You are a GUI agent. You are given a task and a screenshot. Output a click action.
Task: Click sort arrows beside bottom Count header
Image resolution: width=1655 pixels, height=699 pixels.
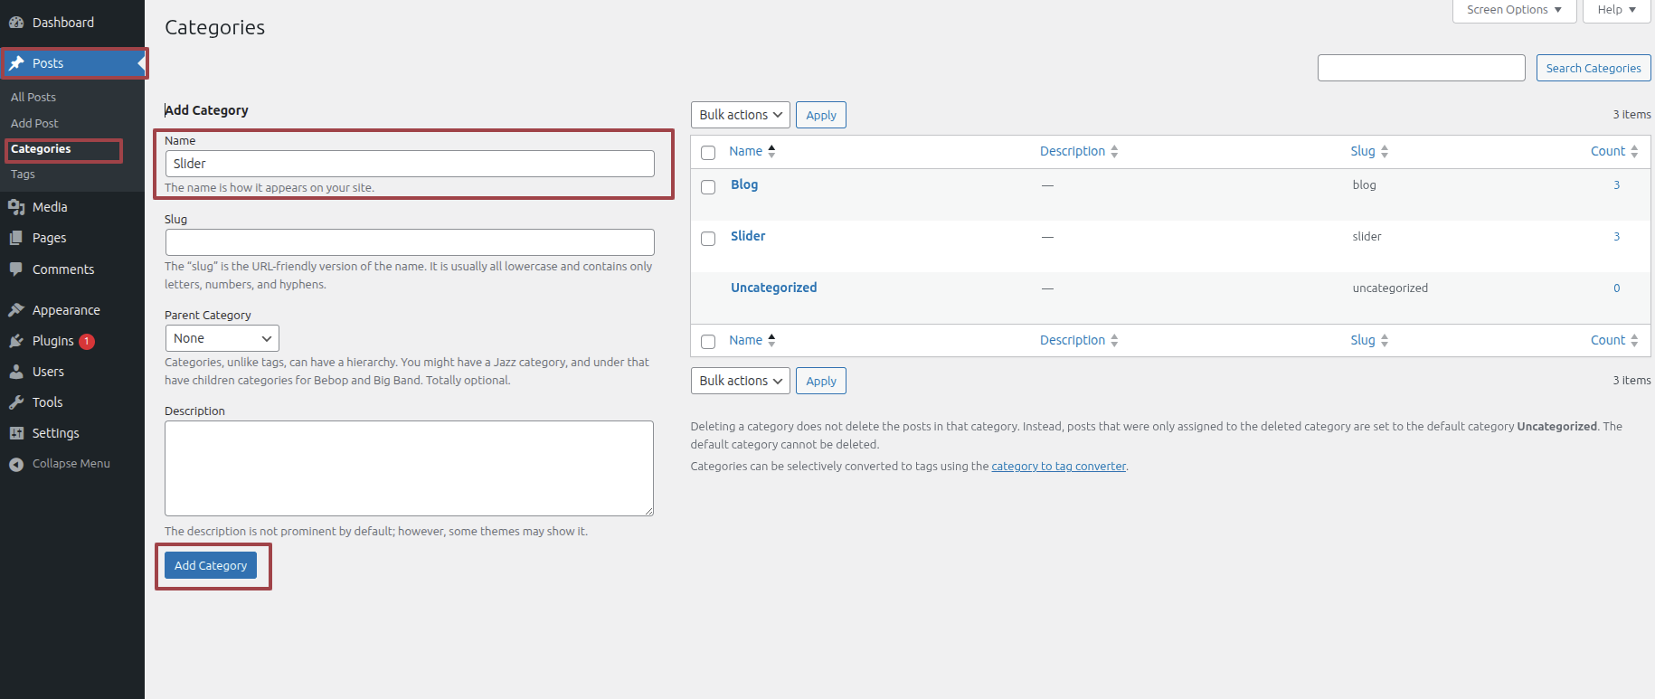tap(1634, 340)
